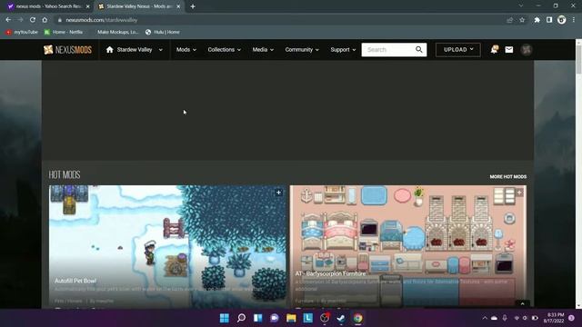The image size is (582, 327).
Task: Open File Explorer from taskbar
Action: click(x=291, y=318)
